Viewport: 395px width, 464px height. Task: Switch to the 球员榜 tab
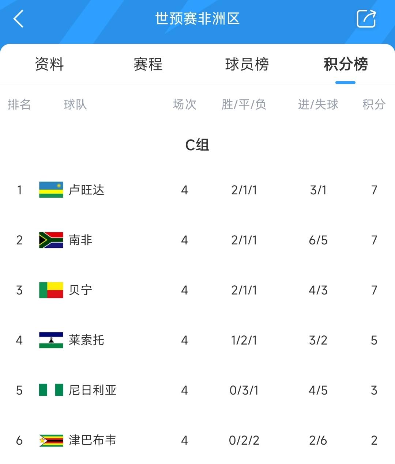(x=247, y=64)
